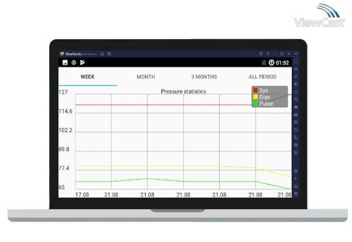Viewport: 352px width, 242px height.
Task: Open the game controls keyboard icon
Action: (296, 92)
